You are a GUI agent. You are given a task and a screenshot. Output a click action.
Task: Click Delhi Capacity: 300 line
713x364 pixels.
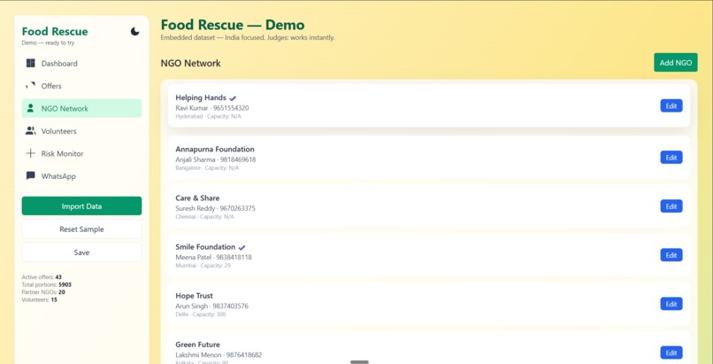pos(201,314)
